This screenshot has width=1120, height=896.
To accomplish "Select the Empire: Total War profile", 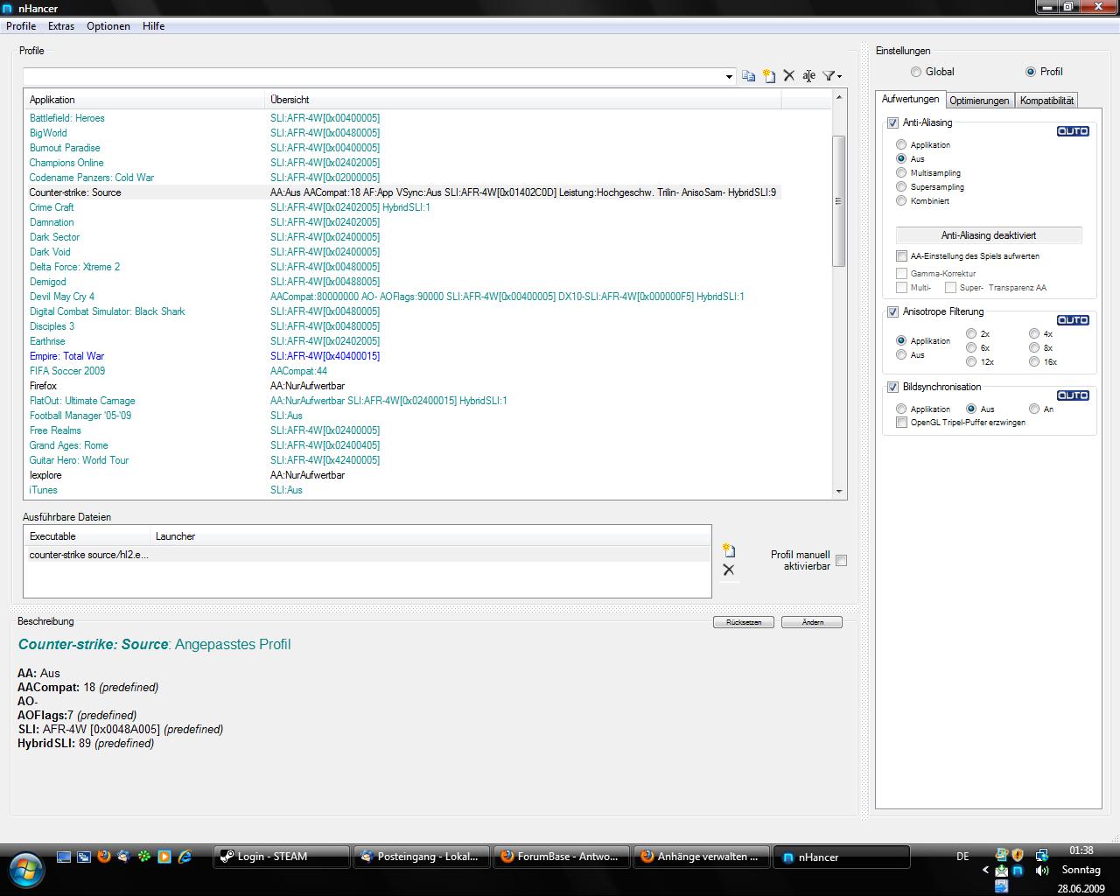I will 66,356.
